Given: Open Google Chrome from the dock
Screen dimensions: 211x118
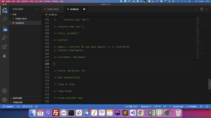Looking at the screenshot, I should [140, 113].
